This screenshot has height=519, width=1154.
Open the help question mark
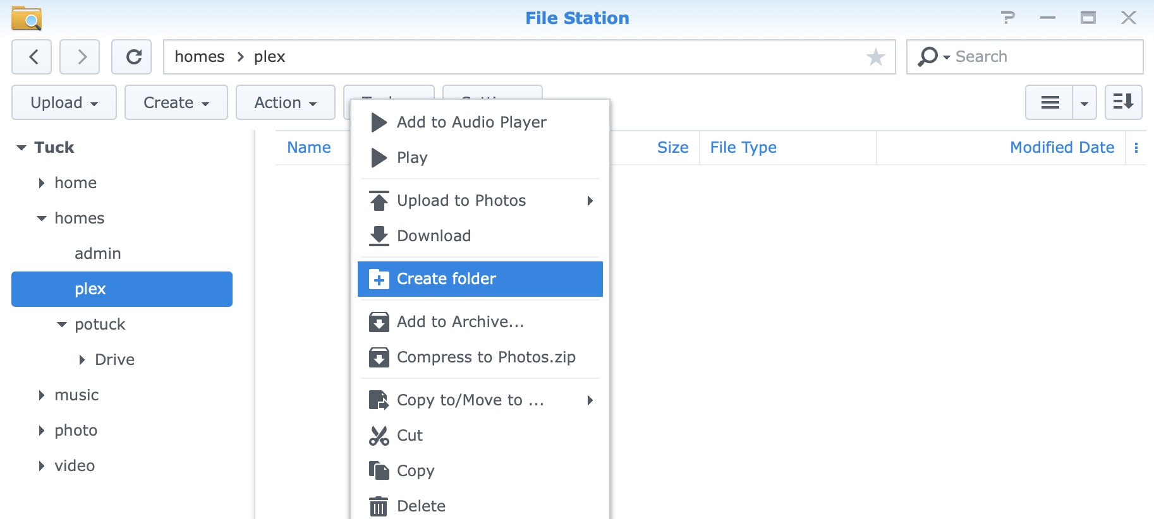click(1008, 18)
